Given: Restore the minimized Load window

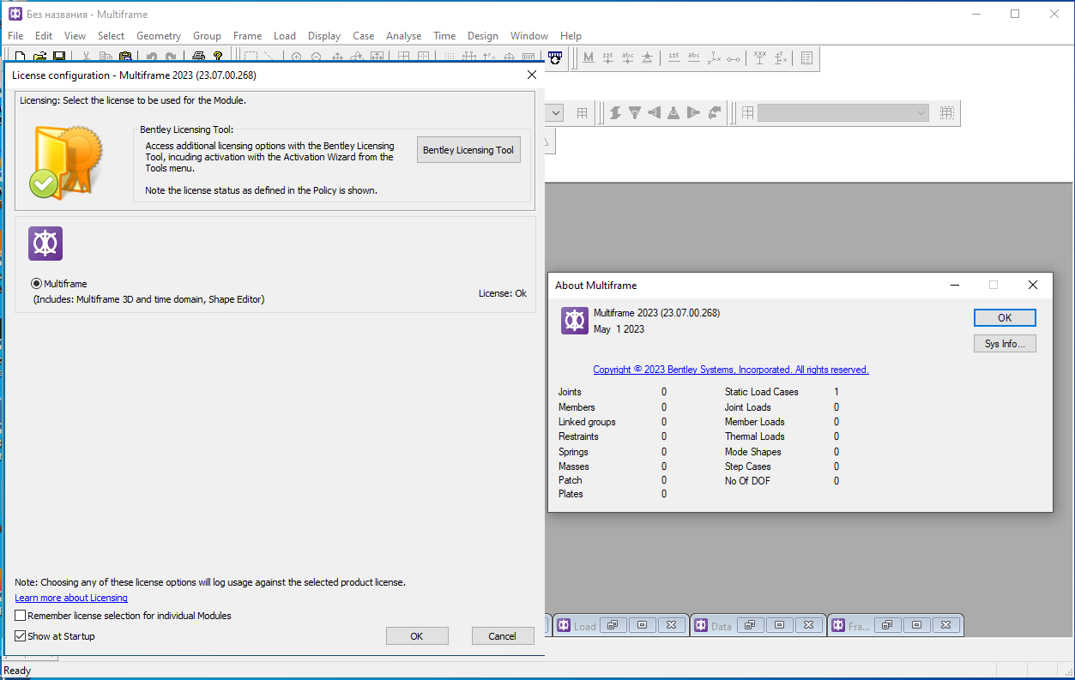Looking at the screenshot, I should (x=613, y=625).
